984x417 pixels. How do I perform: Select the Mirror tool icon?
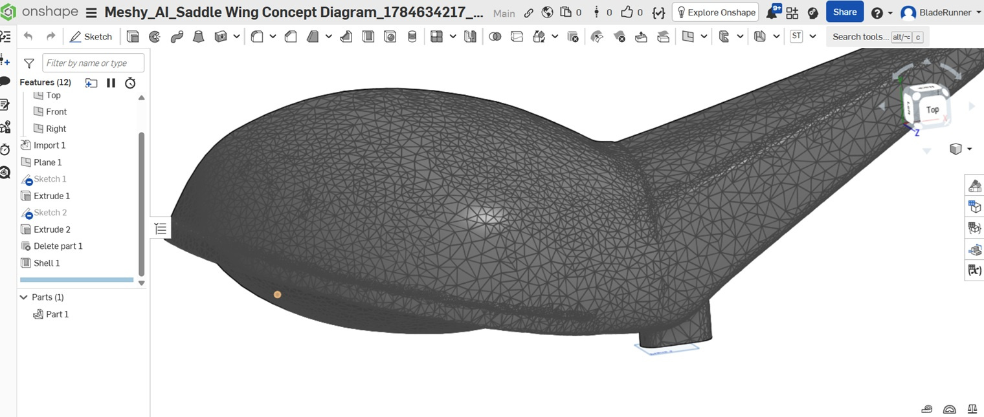471,37
